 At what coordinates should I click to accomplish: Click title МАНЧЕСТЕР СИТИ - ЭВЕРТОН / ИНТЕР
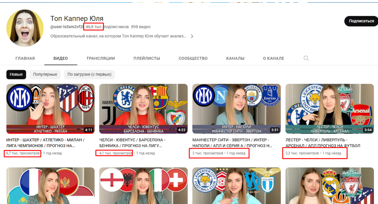pyautogui.click(x=232, y=143)
